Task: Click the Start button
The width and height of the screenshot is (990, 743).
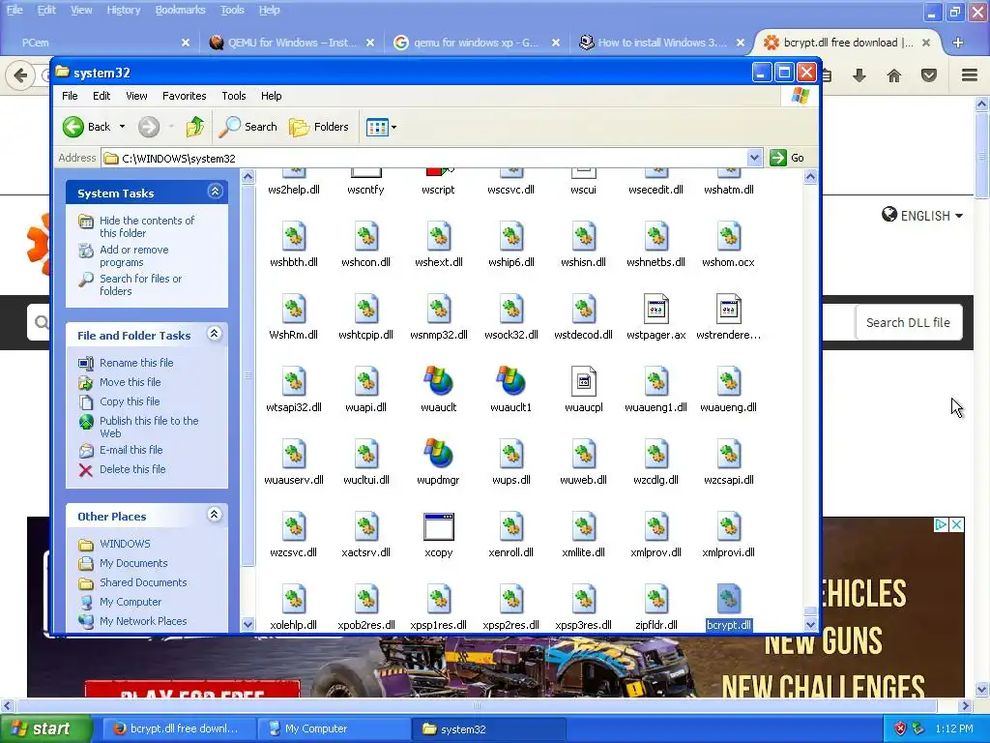Action: 45,728
